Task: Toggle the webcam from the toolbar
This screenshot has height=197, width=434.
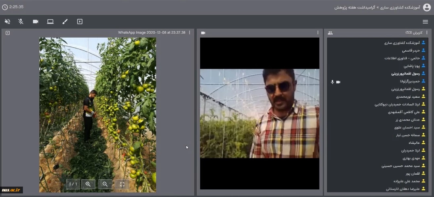Action: click(36, 22)
